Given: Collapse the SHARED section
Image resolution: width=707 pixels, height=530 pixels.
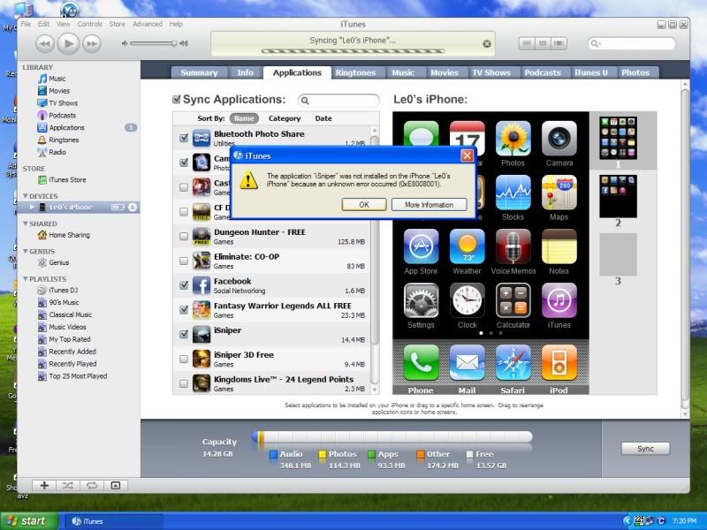Looking at the screenshot, I should (26, 223).
